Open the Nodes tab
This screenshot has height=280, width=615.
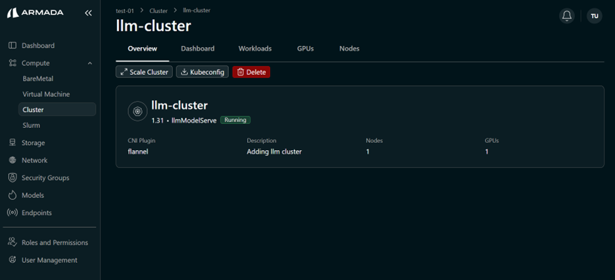[350, 49]
